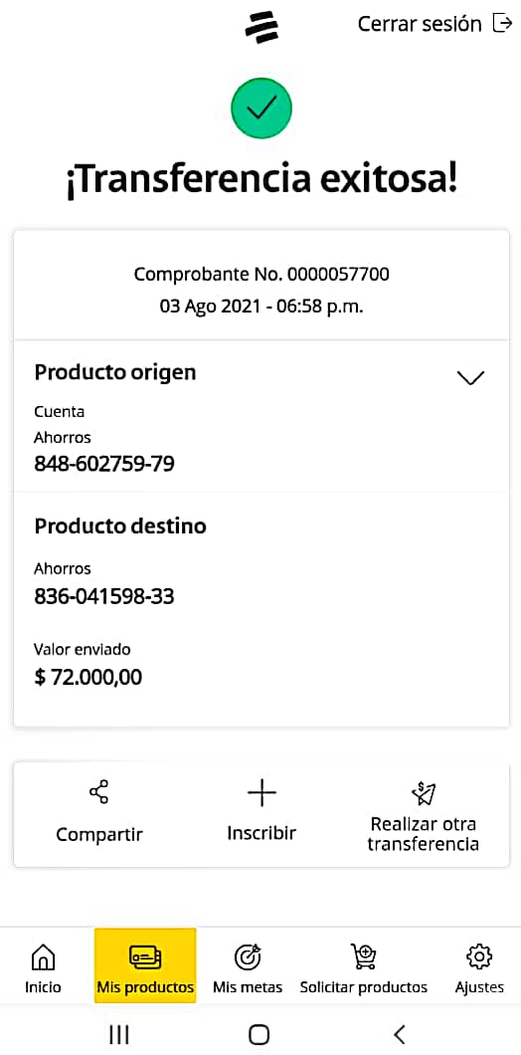Viewport: 521px width, 1055px height.
Task: Click the Inscribir label
Action: click(261, 833)
